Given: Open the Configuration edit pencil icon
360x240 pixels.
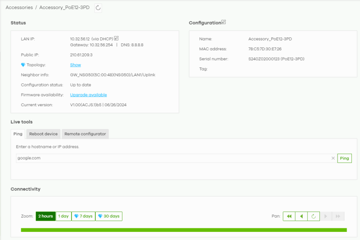Looking at the screenshot, I should click(223, 22).
